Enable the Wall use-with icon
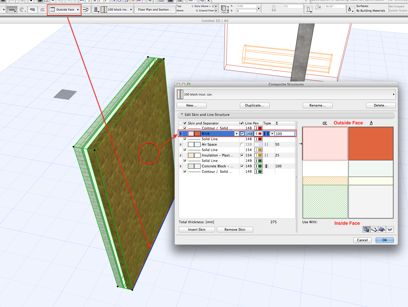 click(366, 229)
